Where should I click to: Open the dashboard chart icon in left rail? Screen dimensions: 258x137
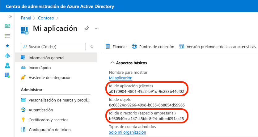(x=7, y=26)
